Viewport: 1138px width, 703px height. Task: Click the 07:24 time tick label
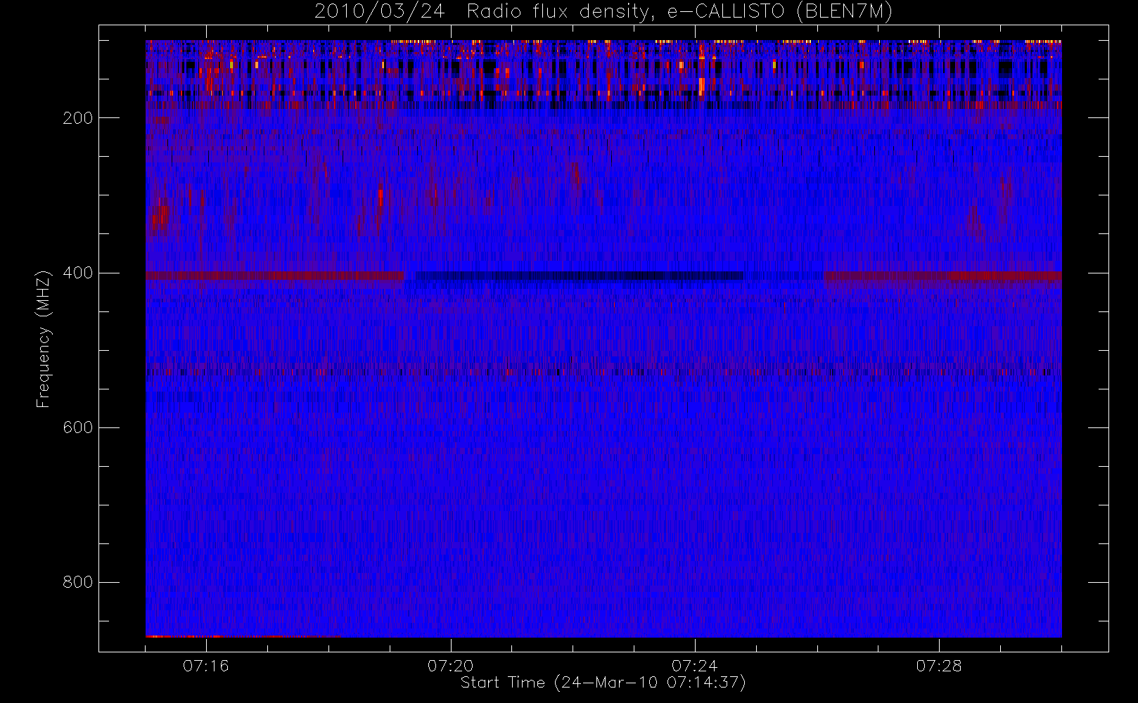(x=695, y=665)
